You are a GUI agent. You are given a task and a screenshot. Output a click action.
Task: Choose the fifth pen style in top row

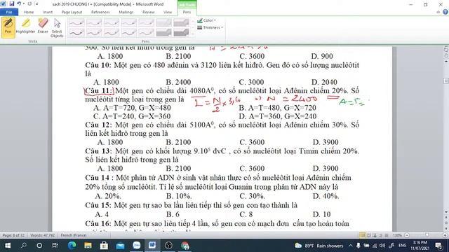[x=147, y=23]
